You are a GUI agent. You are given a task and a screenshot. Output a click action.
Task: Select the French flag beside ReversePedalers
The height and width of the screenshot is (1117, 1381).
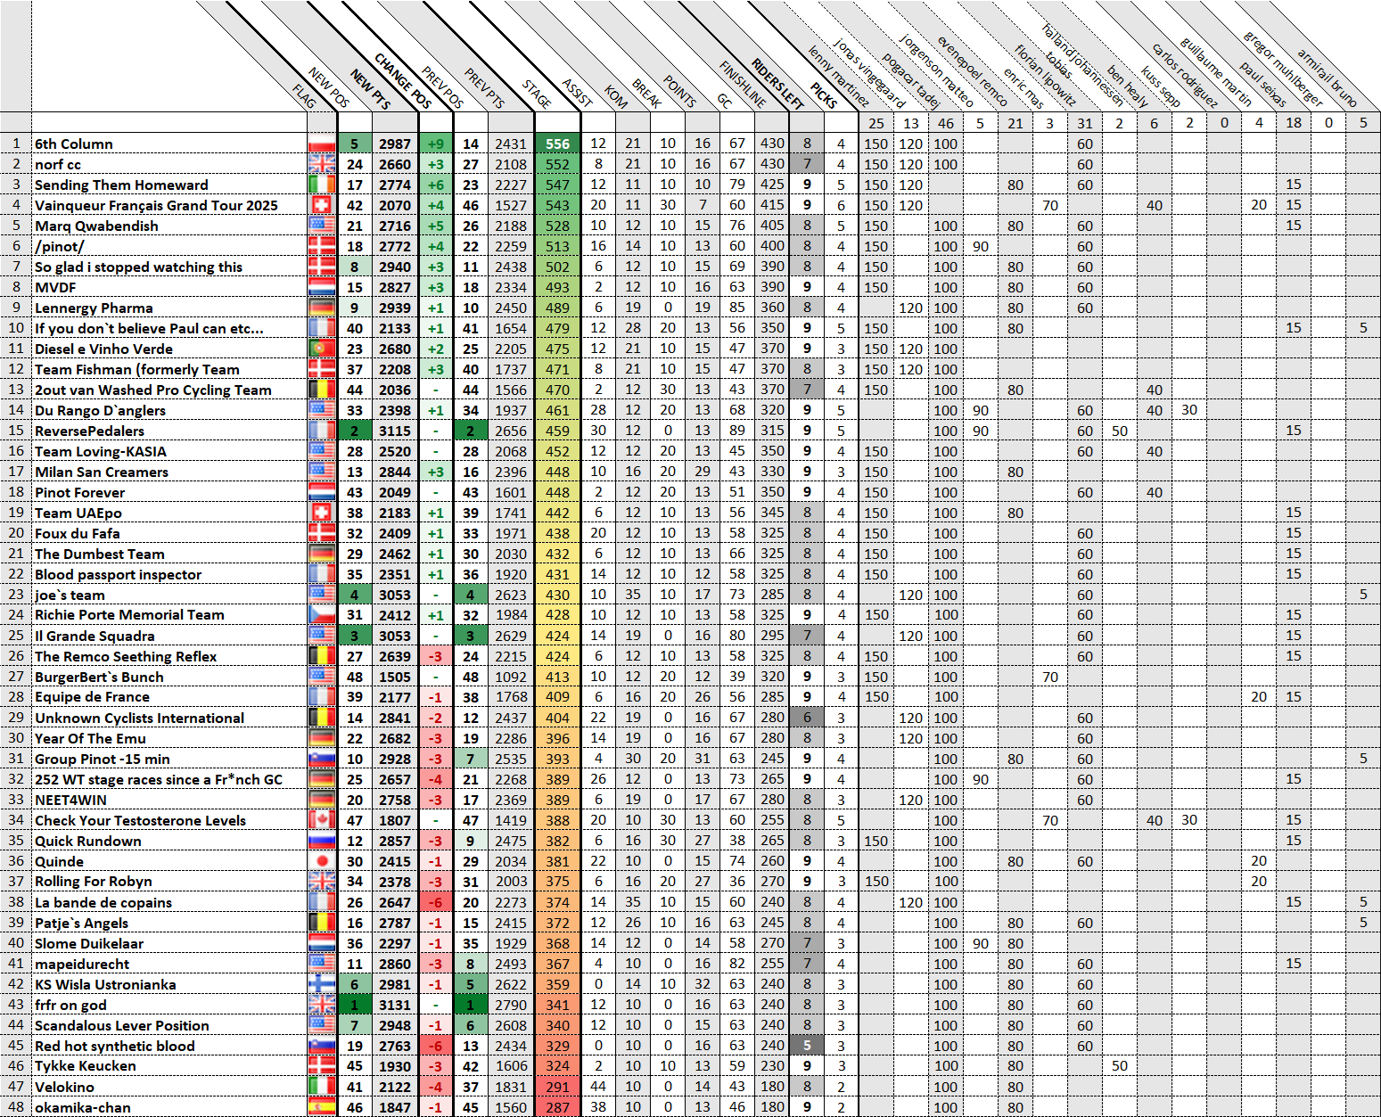click(322, 431)
